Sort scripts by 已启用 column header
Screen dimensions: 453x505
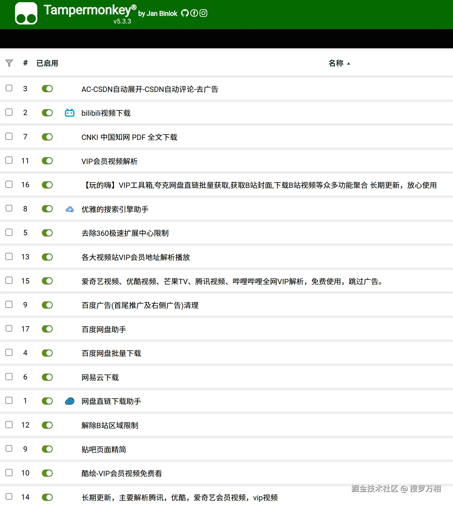click(x=47, y=63)
